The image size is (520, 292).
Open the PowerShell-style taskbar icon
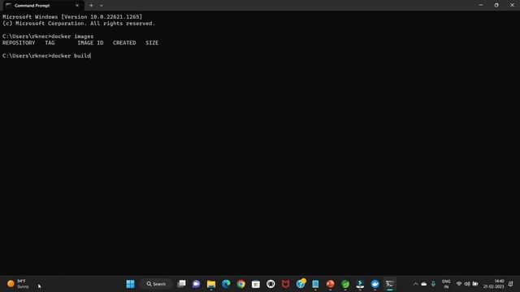pos(360,284)
